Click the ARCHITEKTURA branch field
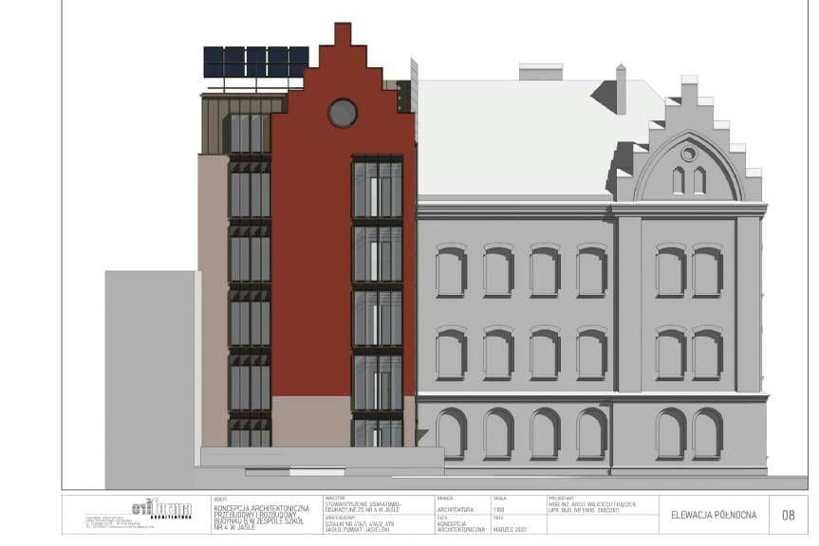 [455, 509]
